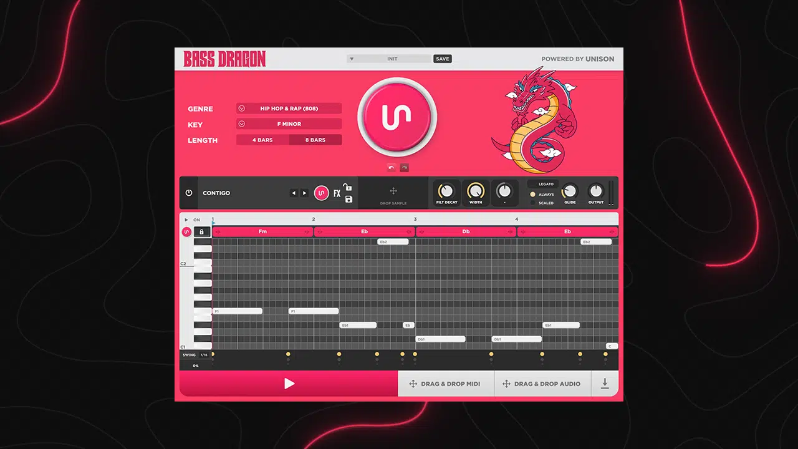Select the Db chord block
This screenshot has height=449, width=798.
click(466, 231)
